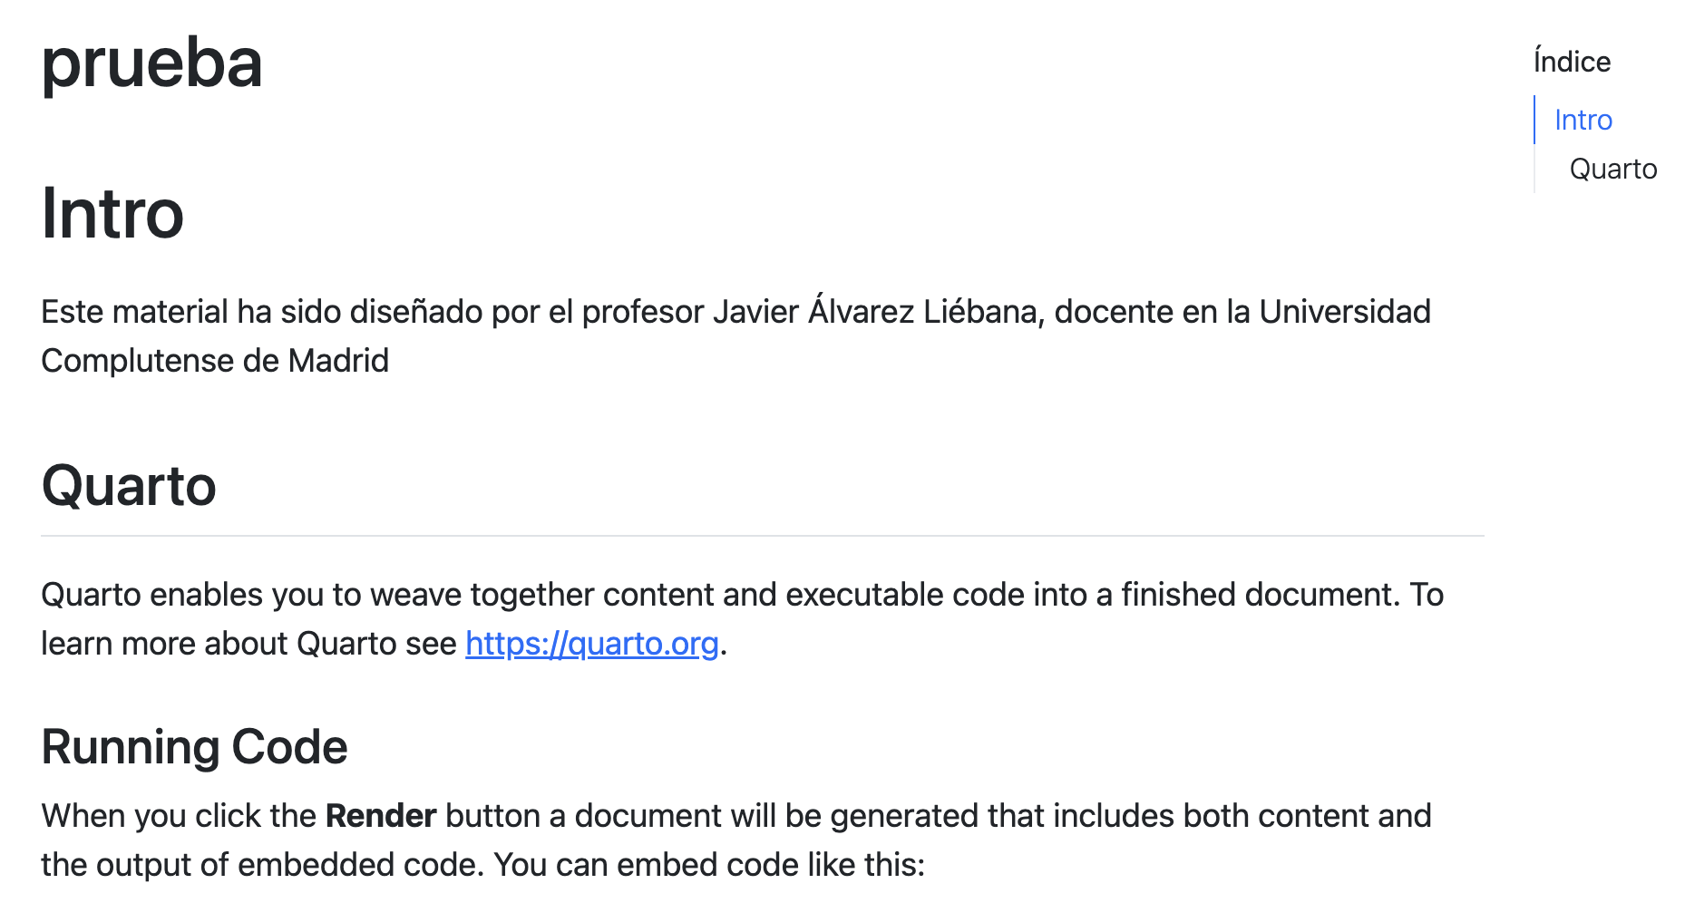The image size is (1685, 903).
Task: Click the "Quarto" section heading in the body
Action: tap(129, 486)
